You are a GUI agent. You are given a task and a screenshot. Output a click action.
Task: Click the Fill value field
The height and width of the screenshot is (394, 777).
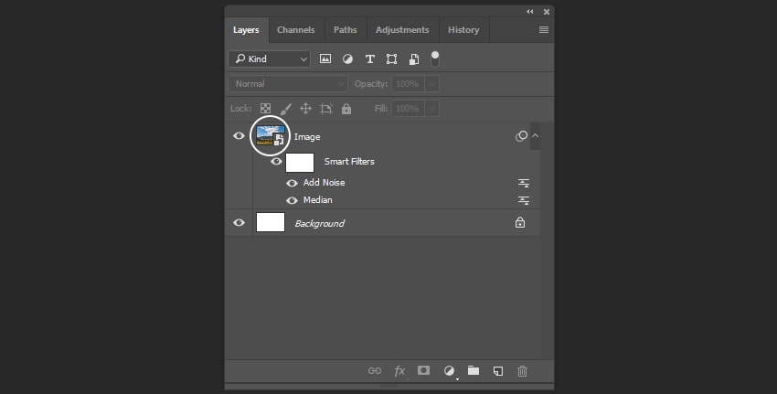409,109
